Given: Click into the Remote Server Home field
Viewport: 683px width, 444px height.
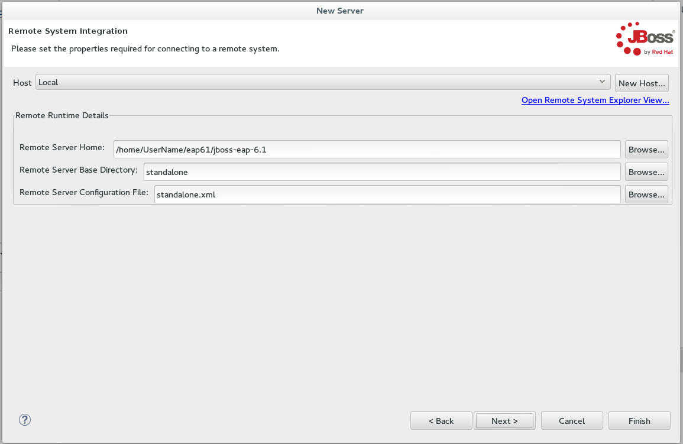Looking at the screenshot, I should 367,150.
